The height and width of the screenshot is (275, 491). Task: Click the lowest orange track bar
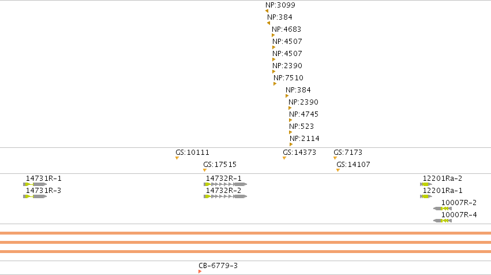click(246, 251)
